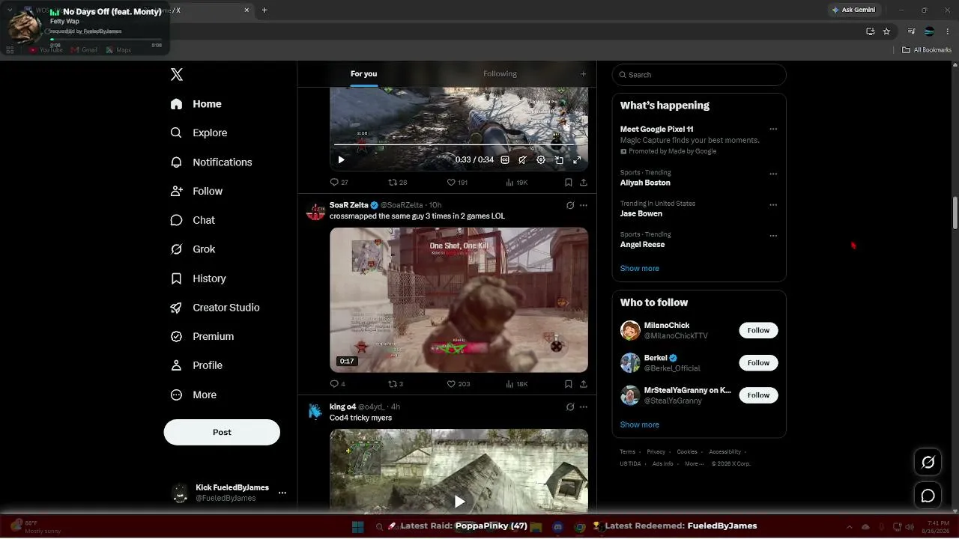Bookmark this page with the star icon

click(x=886, y=31)
